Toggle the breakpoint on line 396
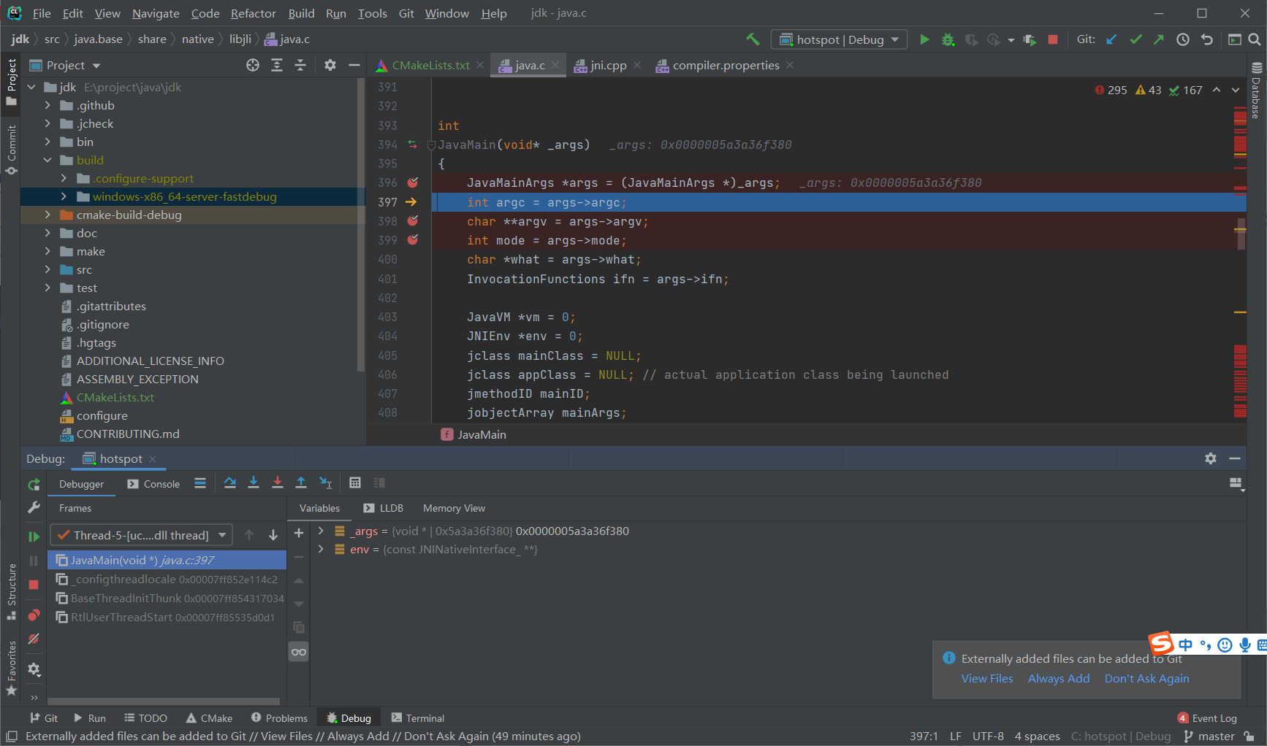Viewport: 1267px width, 746px height. tap(413, 182)
